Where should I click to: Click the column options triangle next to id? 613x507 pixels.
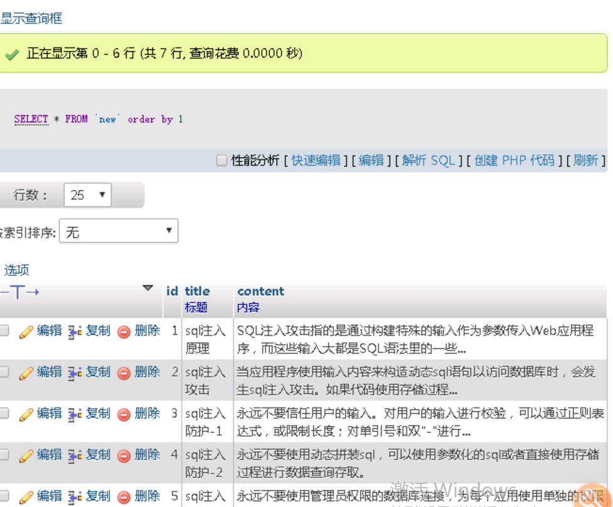pyautogui.click(x=148, y=288)
